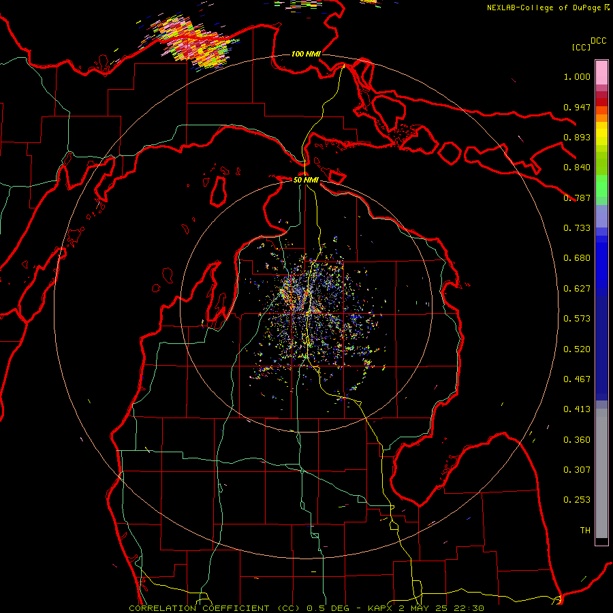Click the 0.467 color scale value
The width and height of the screenshot is (613, 613).
pos(577,379)
